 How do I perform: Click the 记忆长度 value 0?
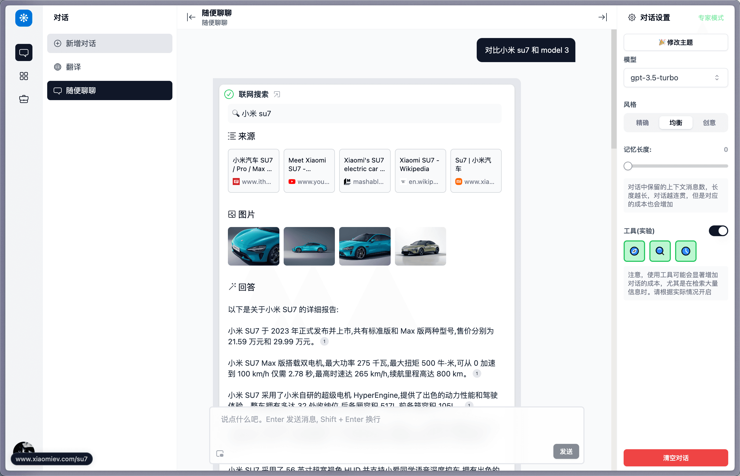click(726, 150)
